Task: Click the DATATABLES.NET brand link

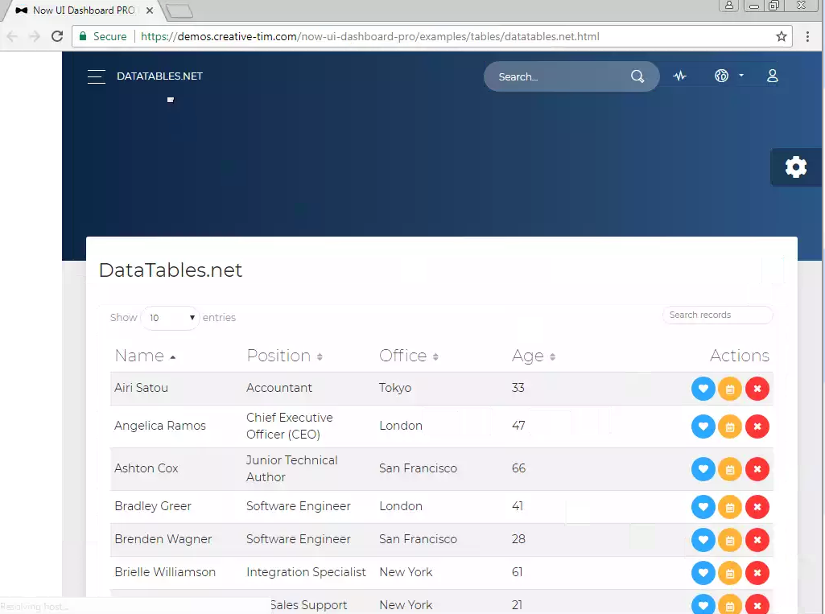Action: click(x=159, y=76)
